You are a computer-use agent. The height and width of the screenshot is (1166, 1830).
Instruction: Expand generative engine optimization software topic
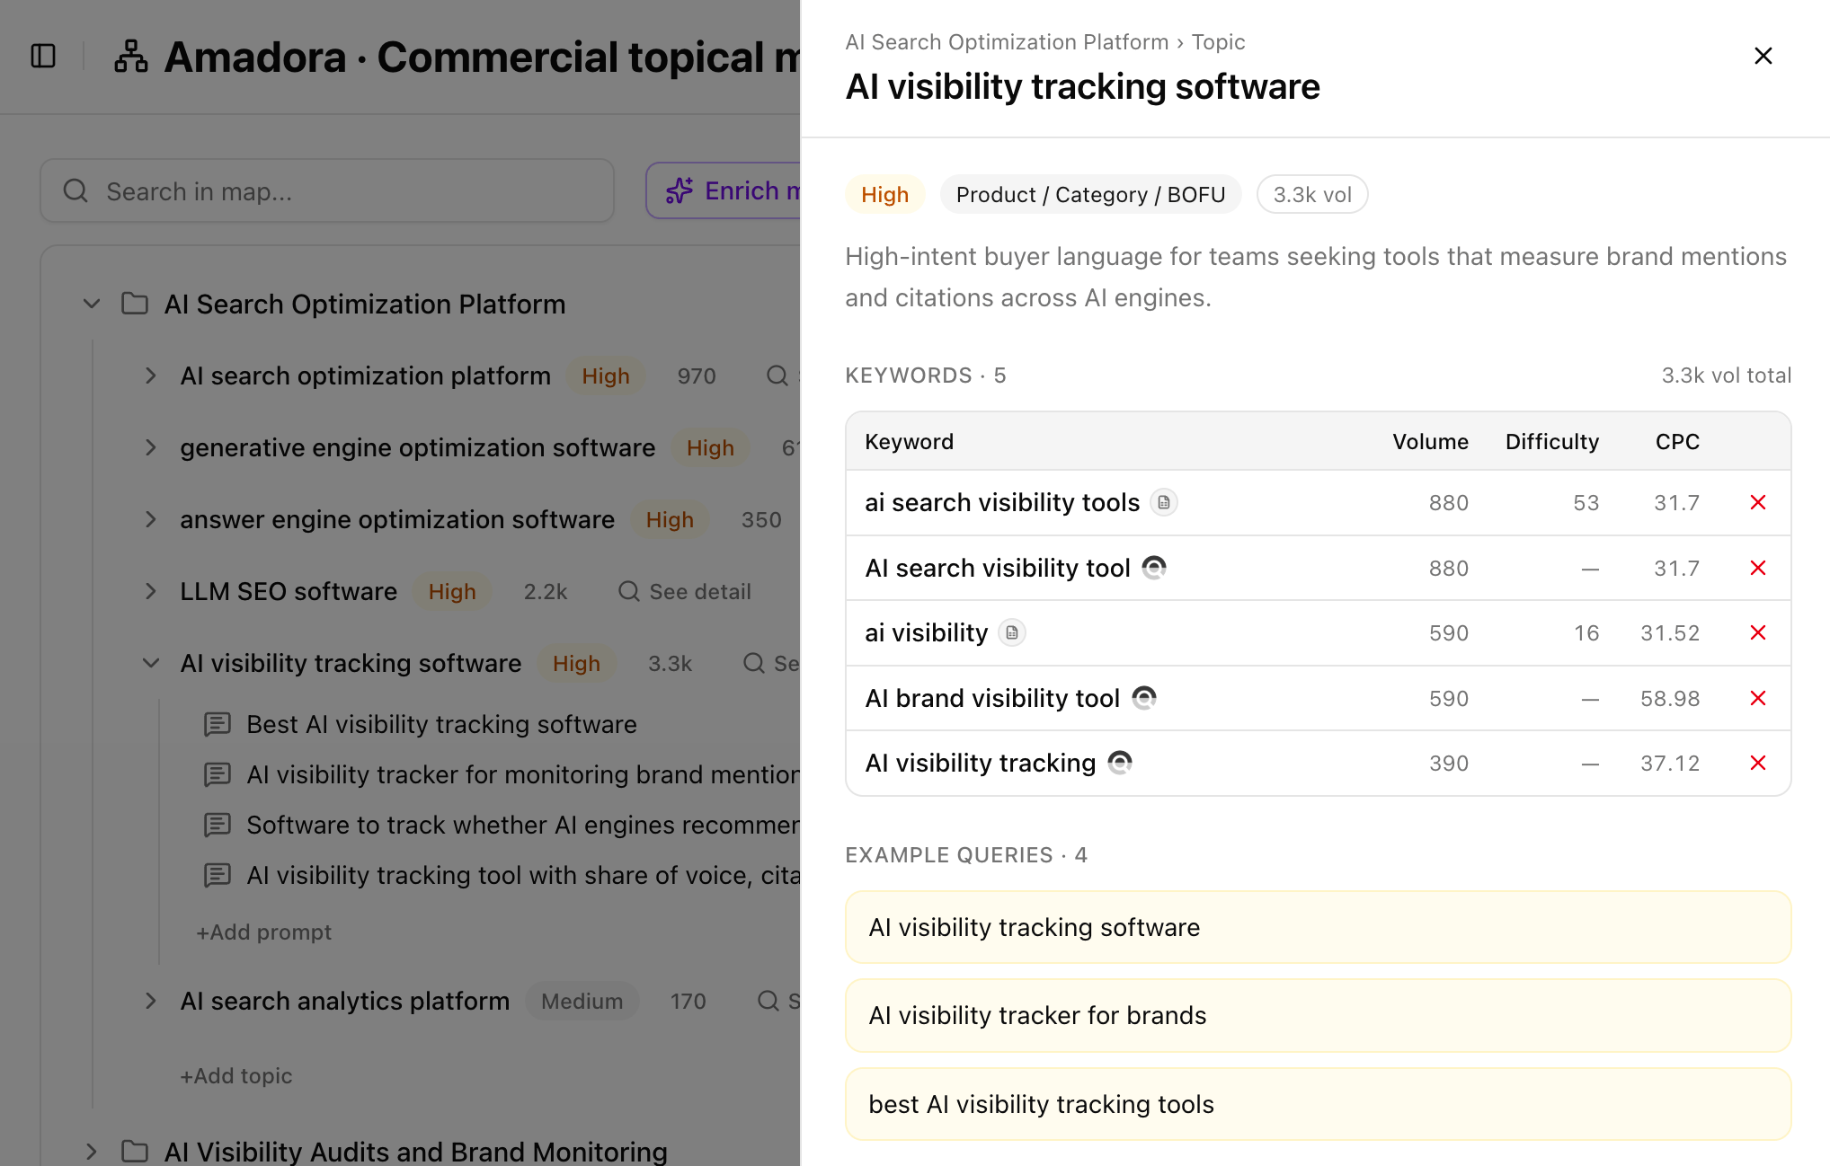pos(151,447)
